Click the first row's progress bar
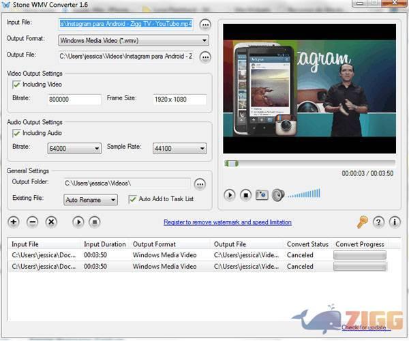 [x=360, y=255]
